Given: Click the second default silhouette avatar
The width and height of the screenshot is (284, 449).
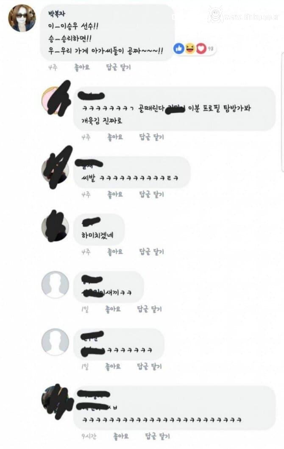Looking at the screenshot, I should (55, 342).
